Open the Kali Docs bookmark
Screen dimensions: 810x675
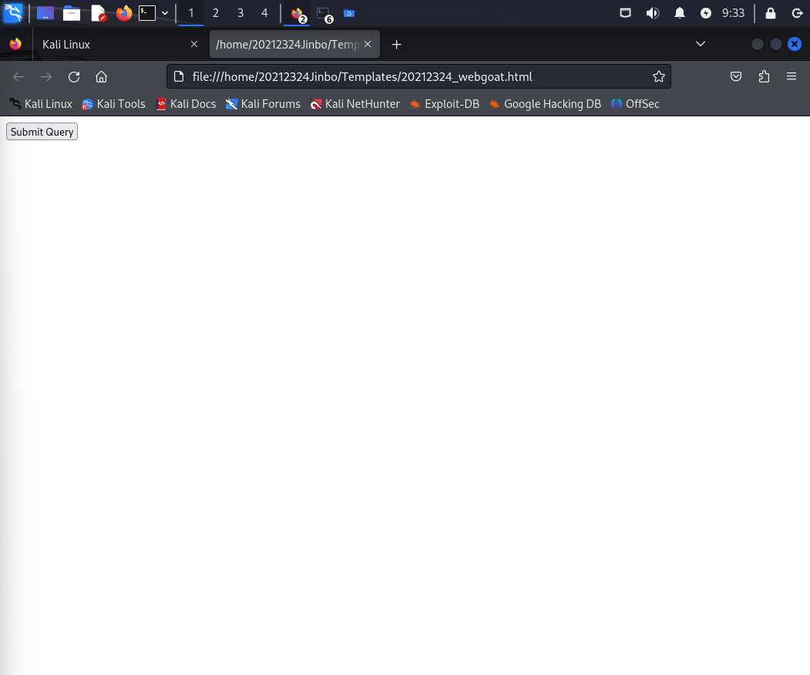pyautogui.click(x=186, y=104)
